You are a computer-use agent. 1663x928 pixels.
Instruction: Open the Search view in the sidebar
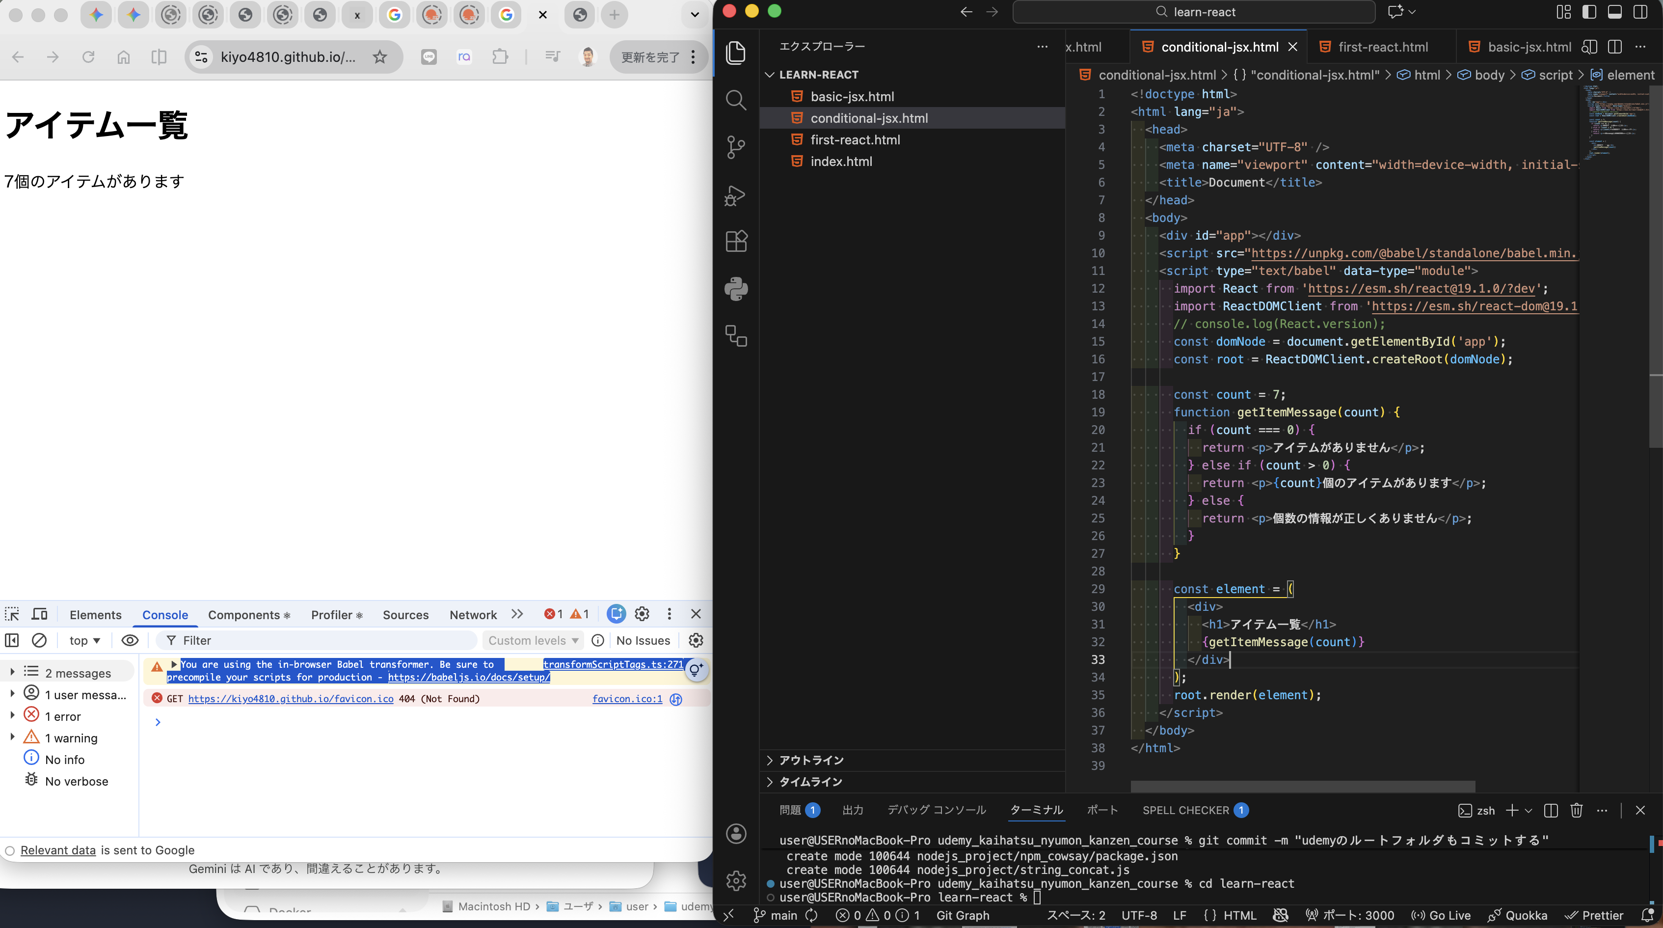(x=736, y=100)
